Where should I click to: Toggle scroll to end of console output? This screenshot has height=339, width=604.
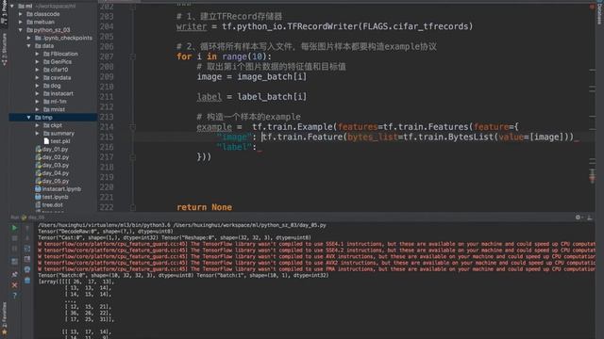(x=27, y=259)
